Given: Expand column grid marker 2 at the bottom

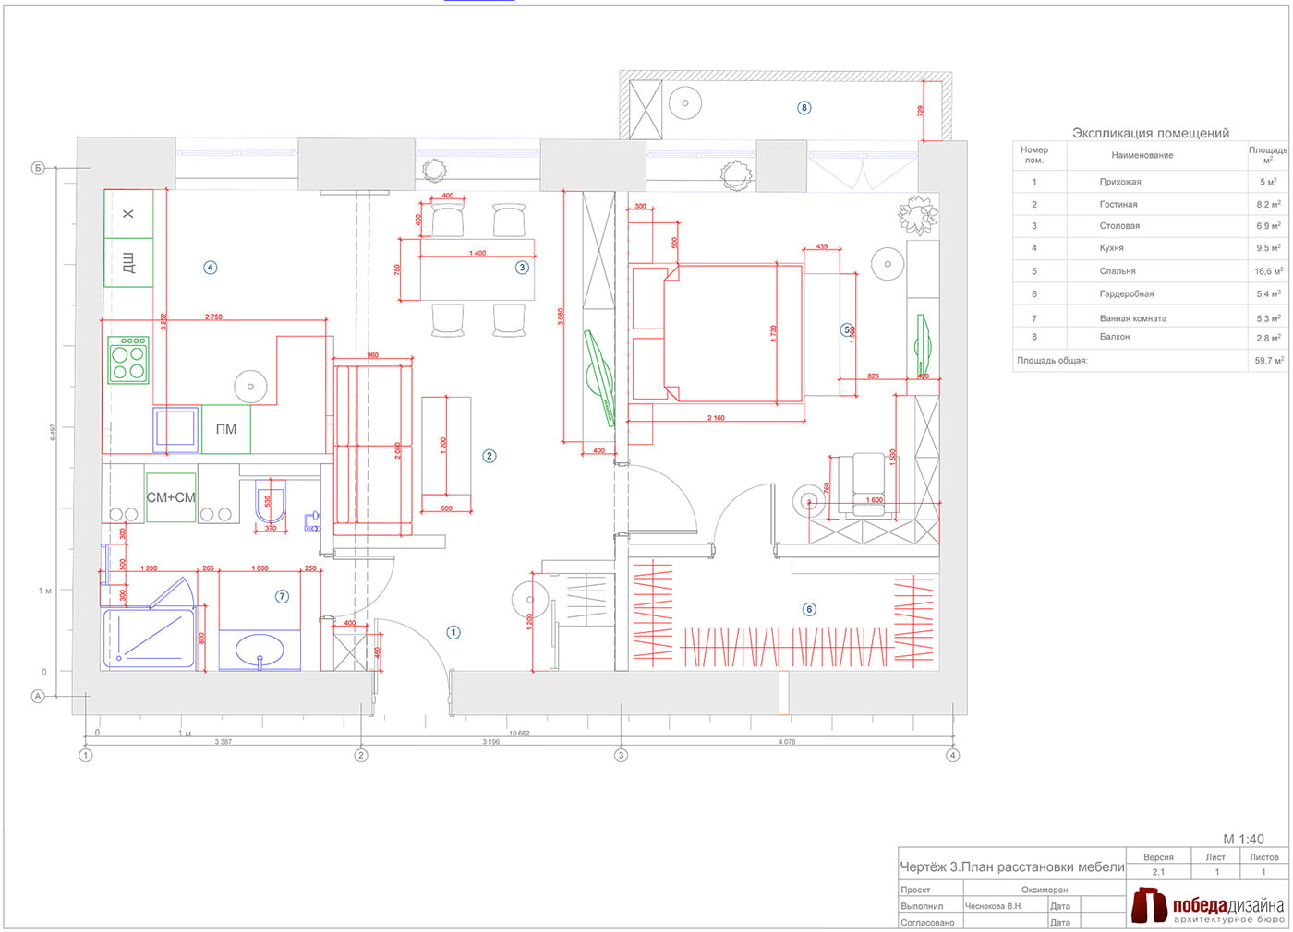Looking at the screenshot, I should 361,754.
